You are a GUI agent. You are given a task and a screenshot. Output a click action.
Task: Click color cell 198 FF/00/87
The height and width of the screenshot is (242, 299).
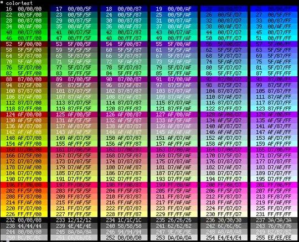124,185
